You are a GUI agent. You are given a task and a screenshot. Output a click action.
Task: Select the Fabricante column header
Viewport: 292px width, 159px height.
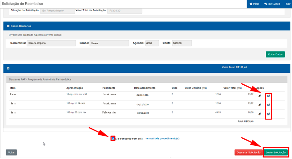(x=109, y=88)
